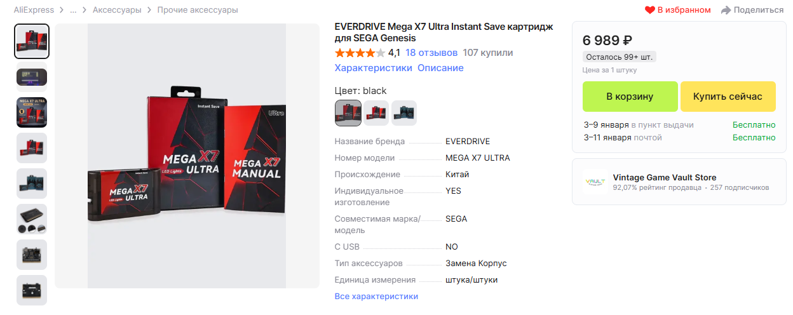
Task: Click the share arrow icon
Action: pyautogui.click(x=726, y=10)
